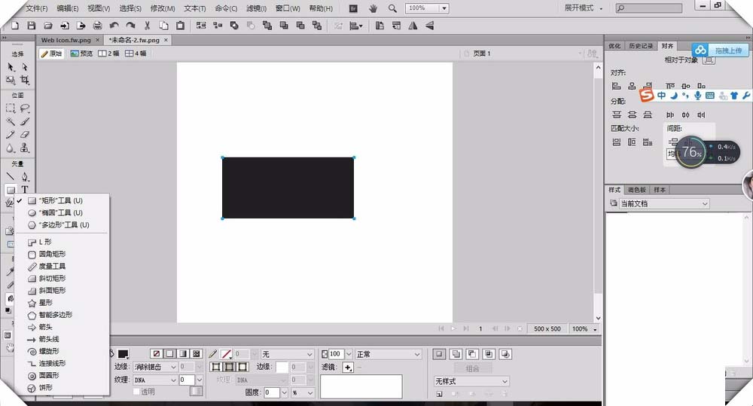The width and height of the screenshot is (753, 406).
Task: Click the black fill color swatch
Action: click(x=123, y=354)
